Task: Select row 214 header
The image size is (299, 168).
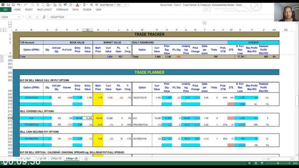Action: [10, 118]
